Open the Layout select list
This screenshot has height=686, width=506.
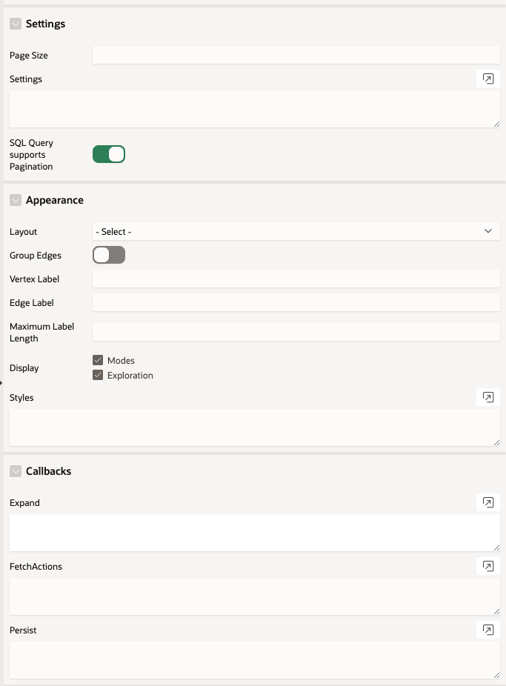296,231
